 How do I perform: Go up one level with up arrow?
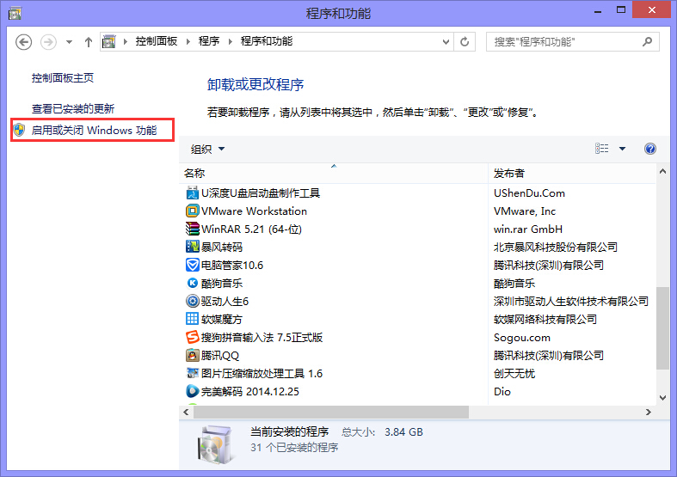pyautogui.click(x=88, y=41)
